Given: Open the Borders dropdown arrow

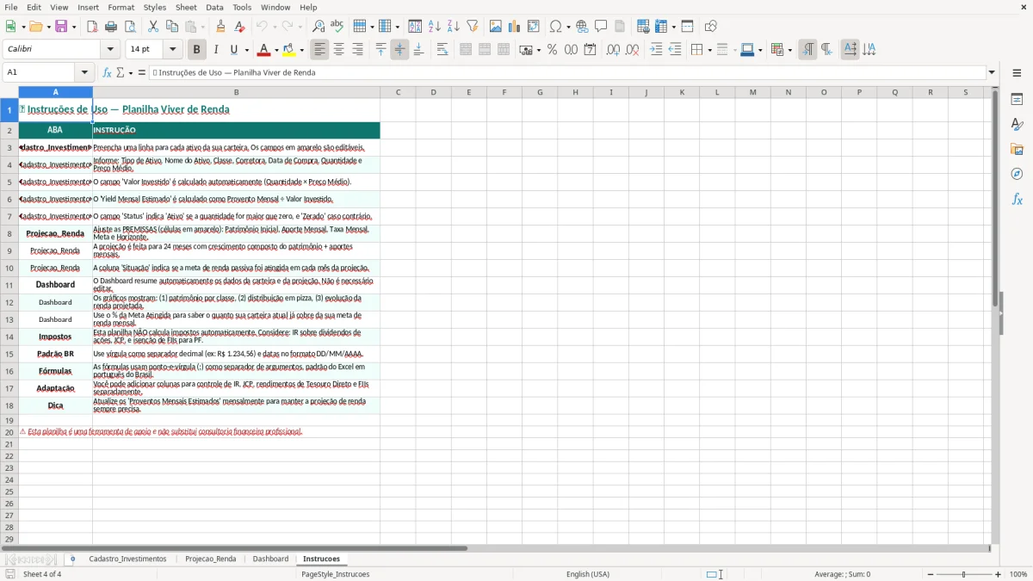Looking at the screenshot, I should click(x=708, y=50).
